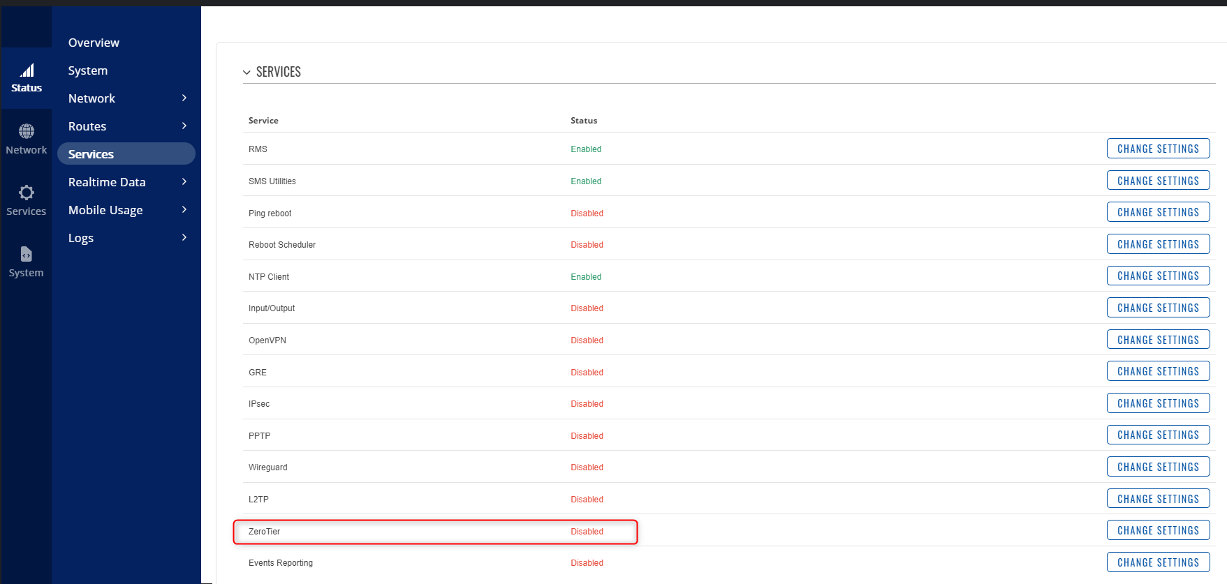
Task: Collapse the SERVICES section chevron
Action: click(247, 73)
